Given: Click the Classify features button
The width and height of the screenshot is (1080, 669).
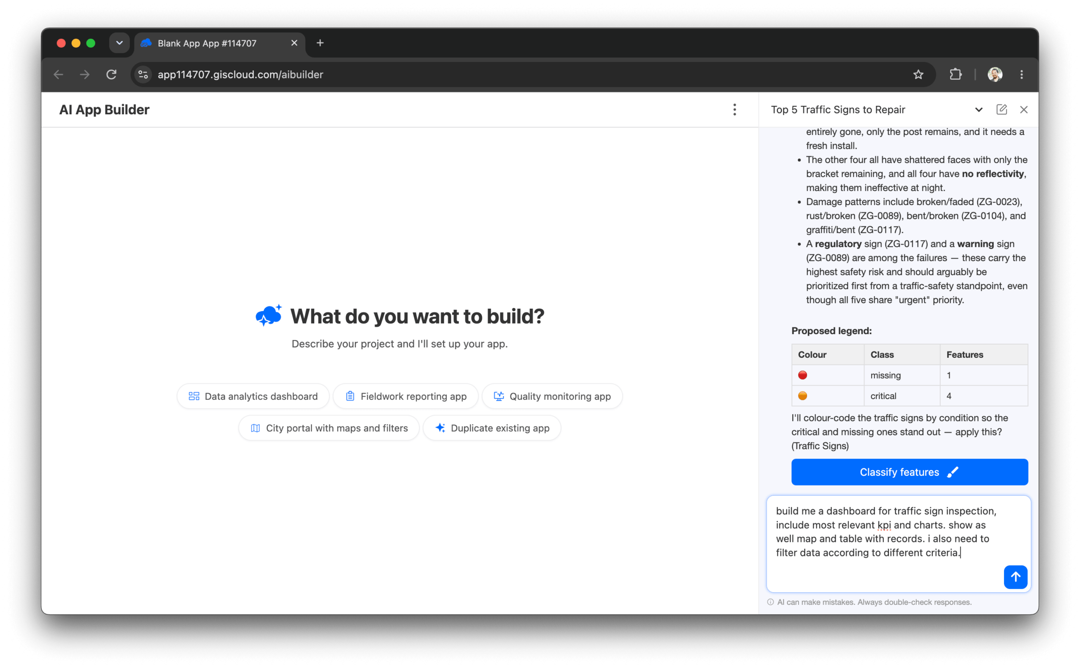Looking at the screenshot, I should (909, 472).
